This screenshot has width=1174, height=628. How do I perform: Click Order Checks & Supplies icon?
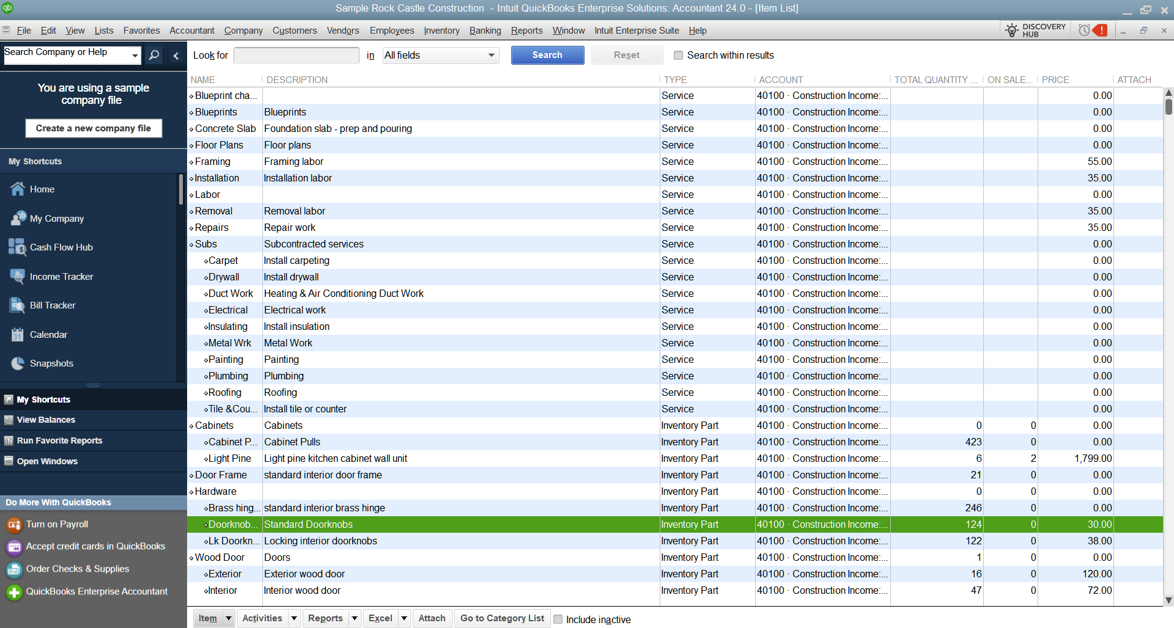click(13, 569)
